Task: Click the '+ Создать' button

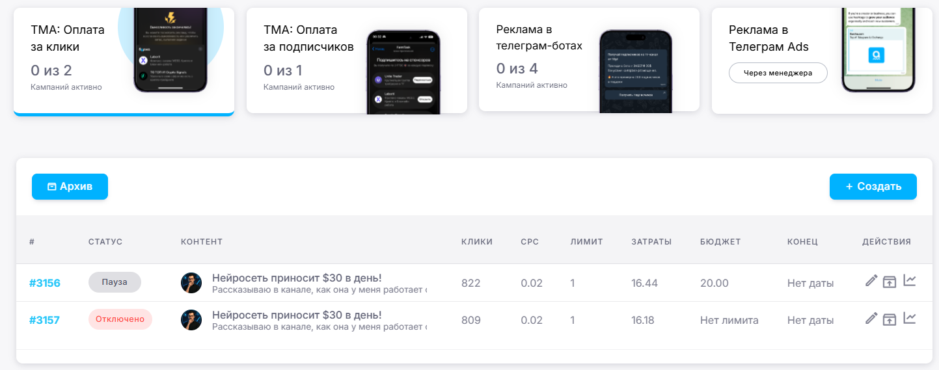Action: [873, 187]
